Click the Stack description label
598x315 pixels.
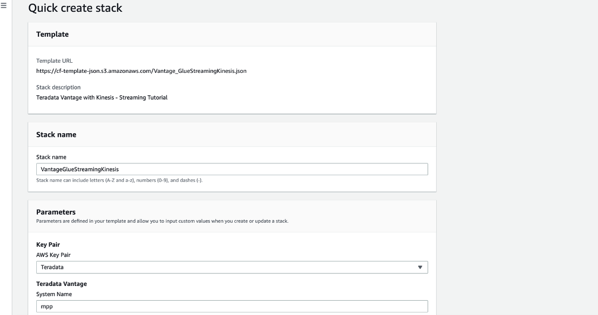58,88
